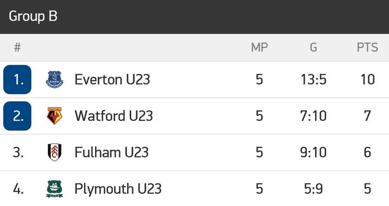389x206 pixels.
Task: Open the Watford U23 team link
Action: [x=114, y=116]
